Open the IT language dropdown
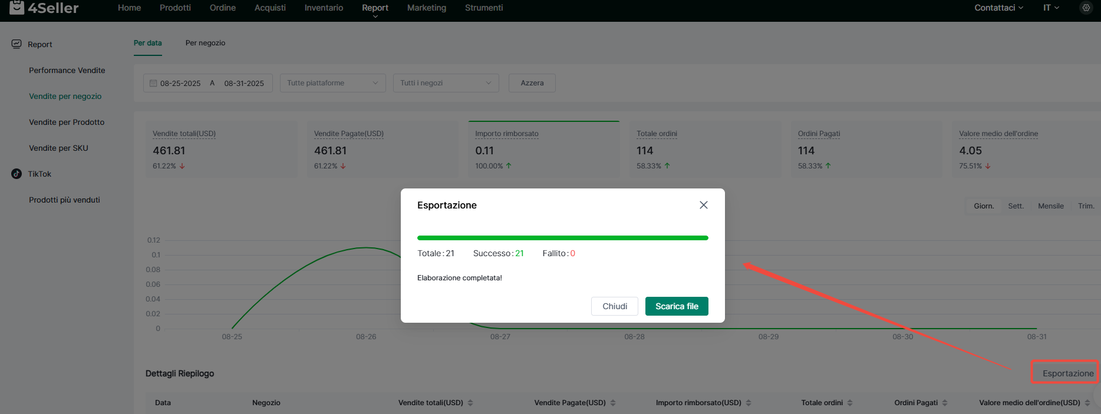The image size is (1101, 414). coord(1051,8)
